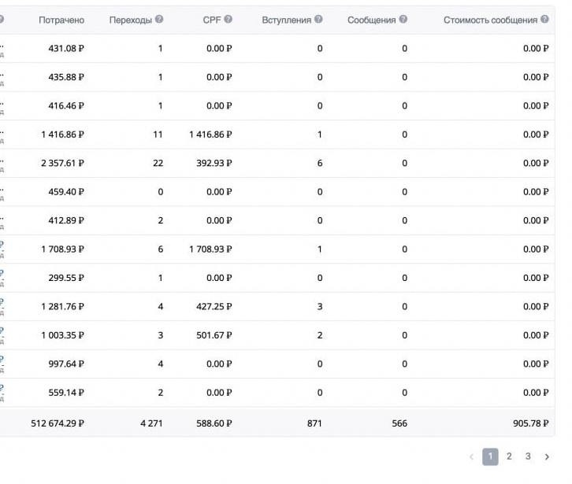572x484 pixels.
Task: Sort by Переходы column header
Action: click(131, 20)
